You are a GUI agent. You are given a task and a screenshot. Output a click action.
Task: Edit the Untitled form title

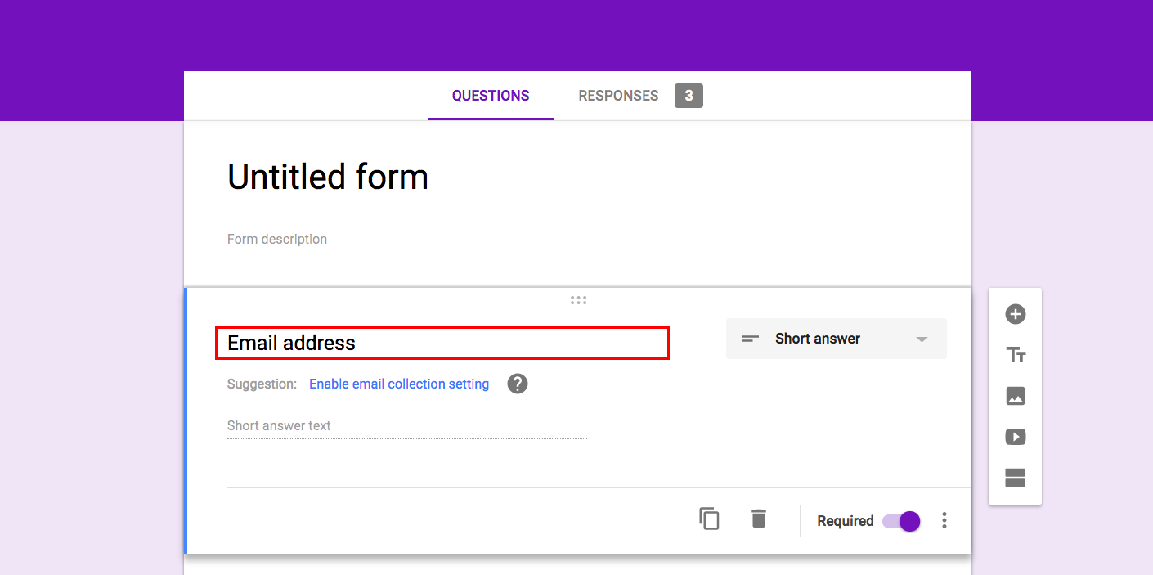(328, 177)
